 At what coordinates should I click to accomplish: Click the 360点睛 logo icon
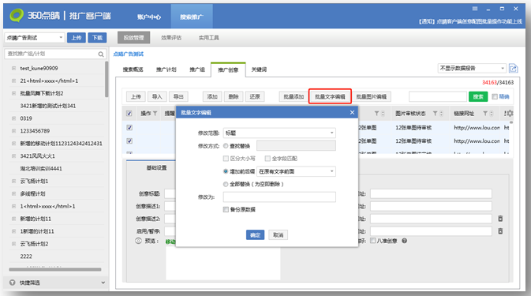(x=17, y=15)
